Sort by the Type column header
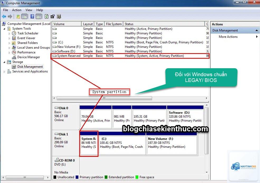Screen dimensions: 260x183 point(99,24)
